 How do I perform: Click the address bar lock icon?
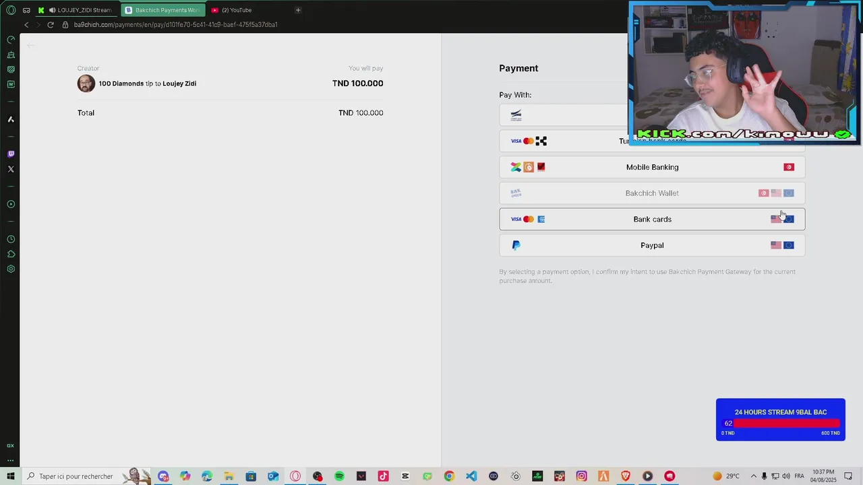coord(65,25)
